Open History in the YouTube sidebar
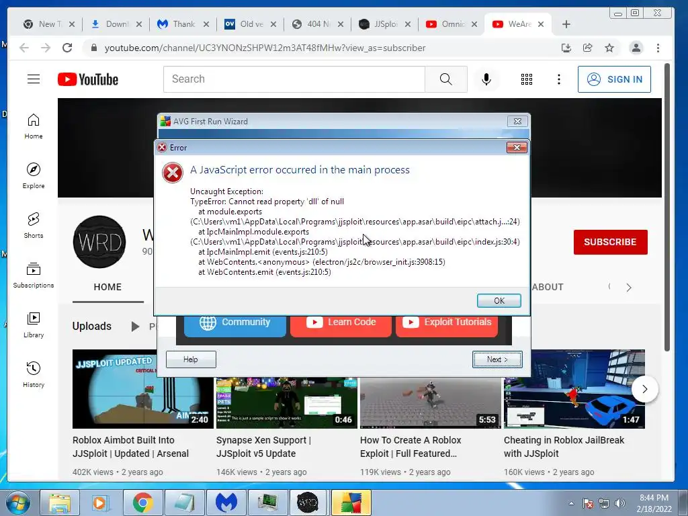Screen dimensions: 688x516 coord(34,374)
